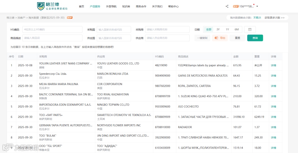298x153 pixels.
Task: Click 获取更多次数 link
Action: click(275, 18)
